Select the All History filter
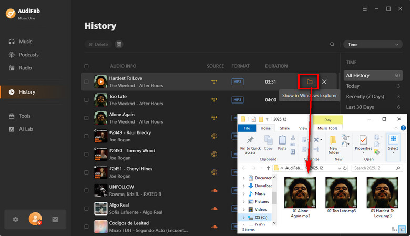The height and width of the screenshot is (236, 410). tap(373, 76)
